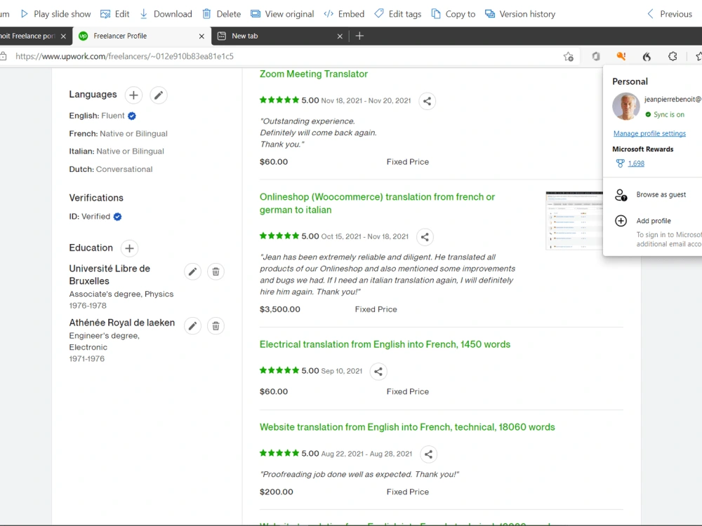The width and height of the screenshot is (702, 526).
Task: Open Microsoft Rewards 1,698 points link
Action: tap(636, 163)
